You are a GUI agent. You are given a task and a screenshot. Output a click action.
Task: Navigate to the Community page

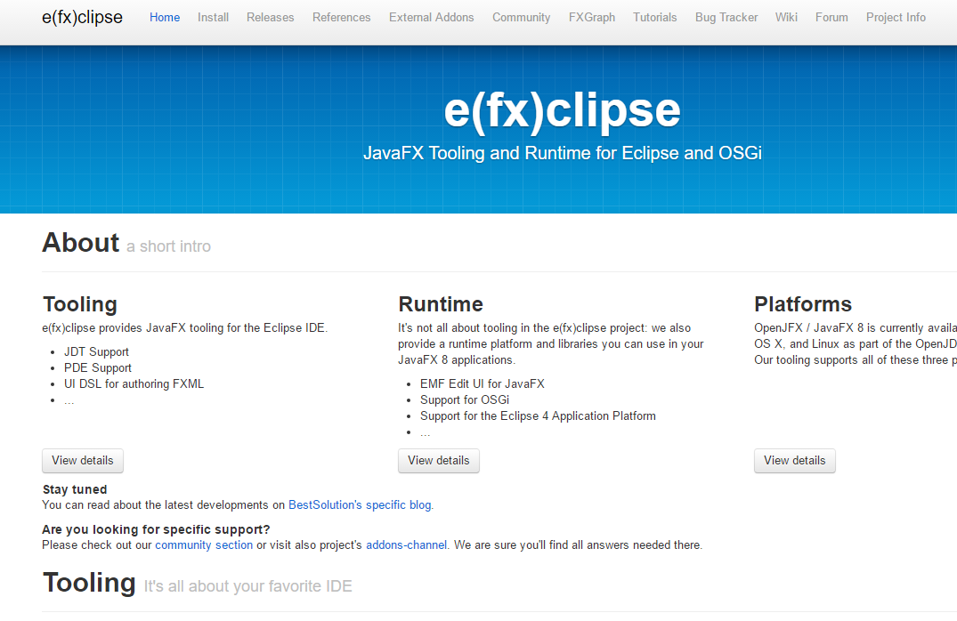click(x=521, y=17)
